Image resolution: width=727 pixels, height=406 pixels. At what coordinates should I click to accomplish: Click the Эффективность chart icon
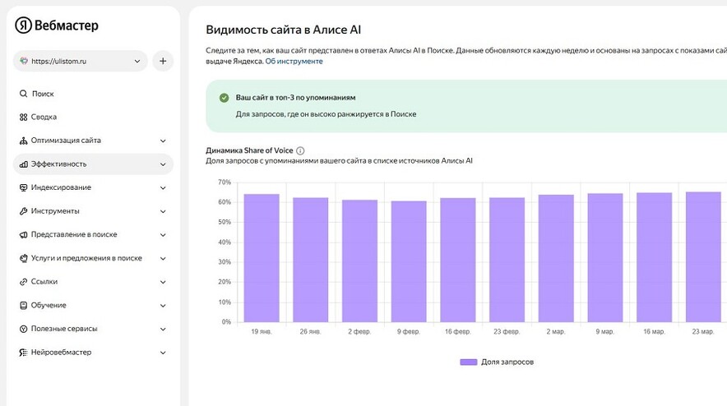pos(23,164)
